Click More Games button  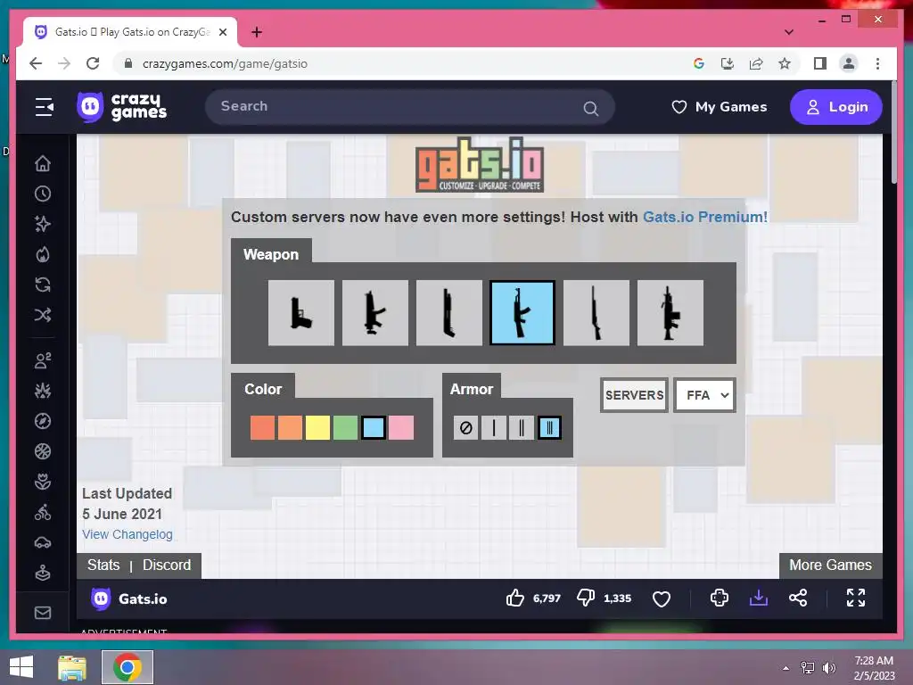point(830,565)
